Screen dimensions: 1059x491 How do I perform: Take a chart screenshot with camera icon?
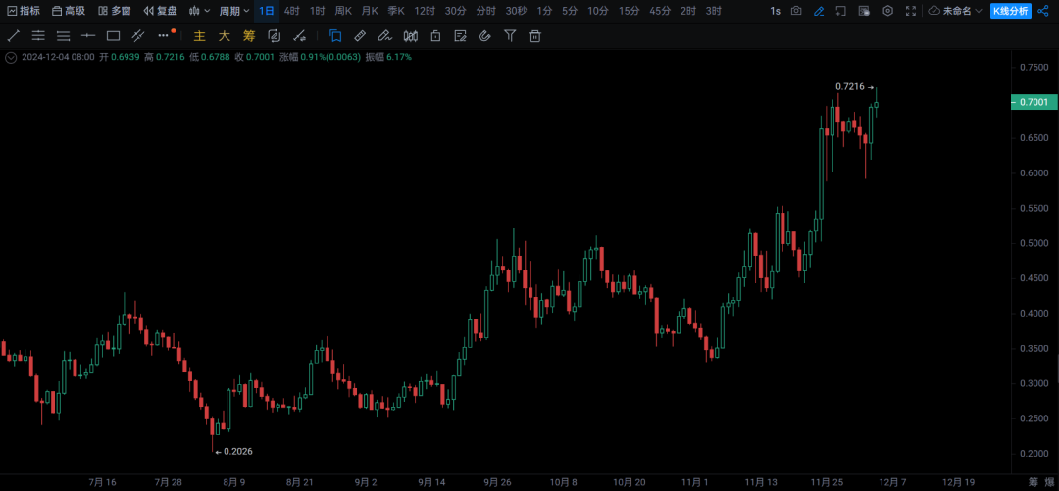(796, 11)
